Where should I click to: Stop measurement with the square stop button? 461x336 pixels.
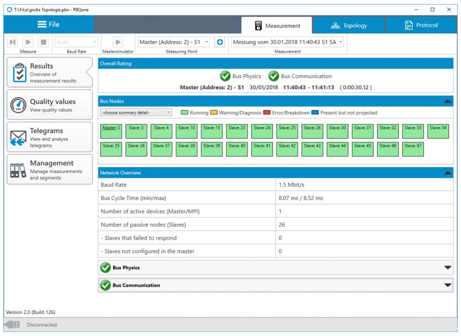coord(43,42)
